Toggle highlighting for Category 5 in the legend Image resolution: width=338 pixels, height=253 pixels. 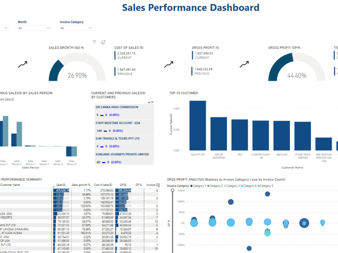[266, 186]
